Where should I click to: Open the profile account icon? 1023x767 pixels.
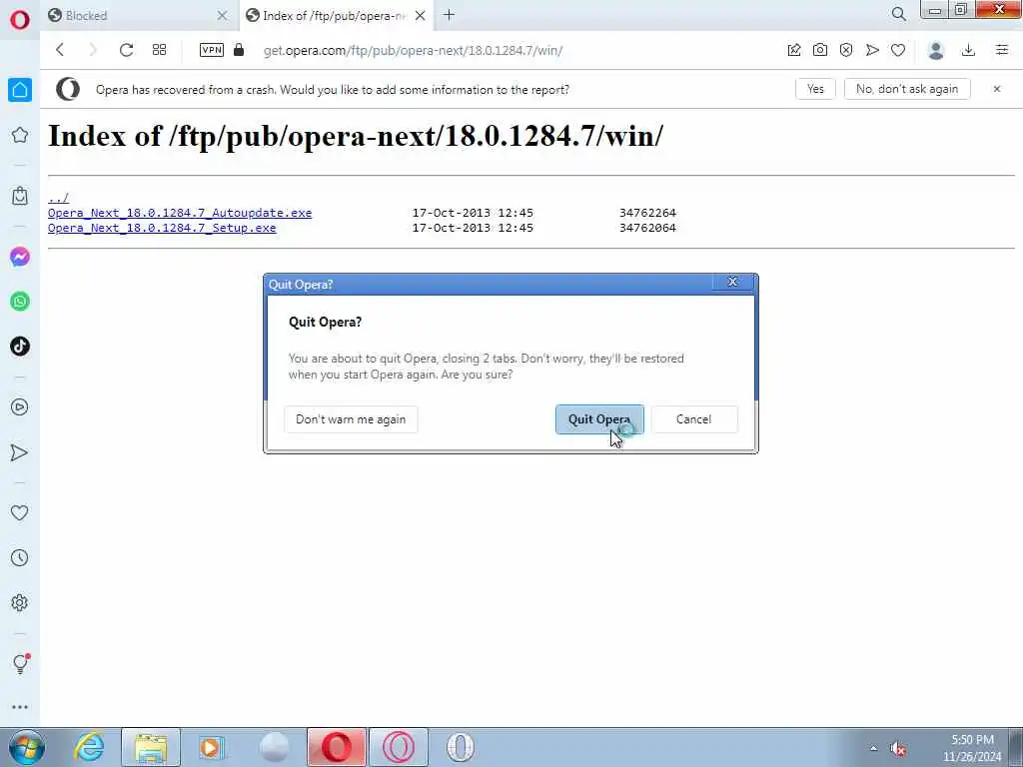936,50
